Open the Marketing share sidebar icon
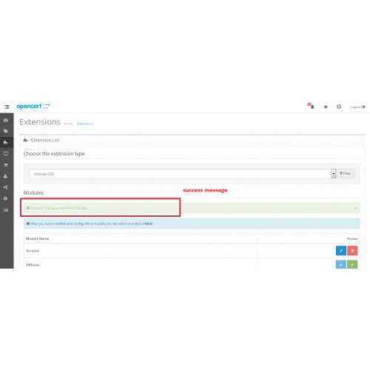The height and width of the screenshot is (370, 370). [6, 187]
